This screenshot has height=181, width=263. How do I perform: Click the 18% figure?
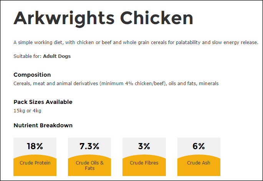[x=35, y=146]
